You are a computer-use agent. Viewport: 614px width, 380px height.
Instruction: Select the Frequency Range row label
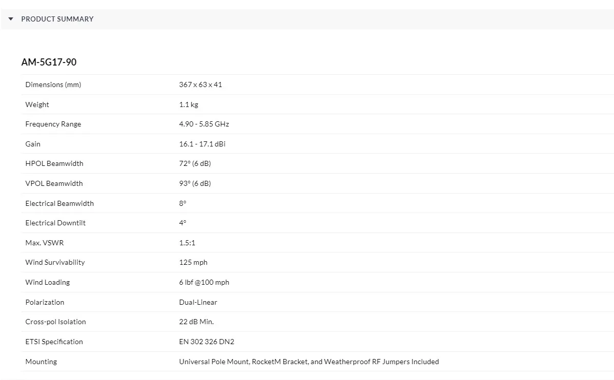tap(53, 124)
